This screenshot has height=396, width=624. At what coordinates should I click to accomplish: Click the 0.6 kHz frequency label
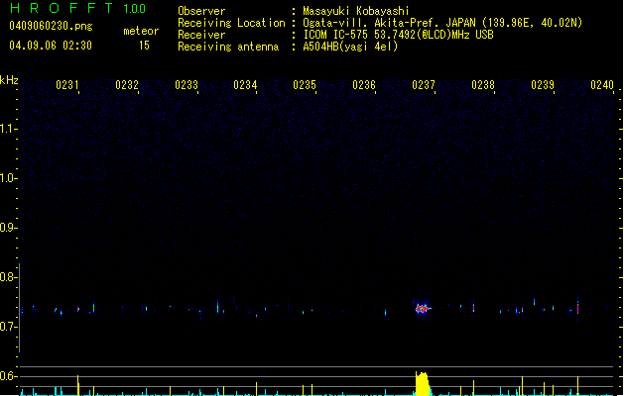point(9,376)
